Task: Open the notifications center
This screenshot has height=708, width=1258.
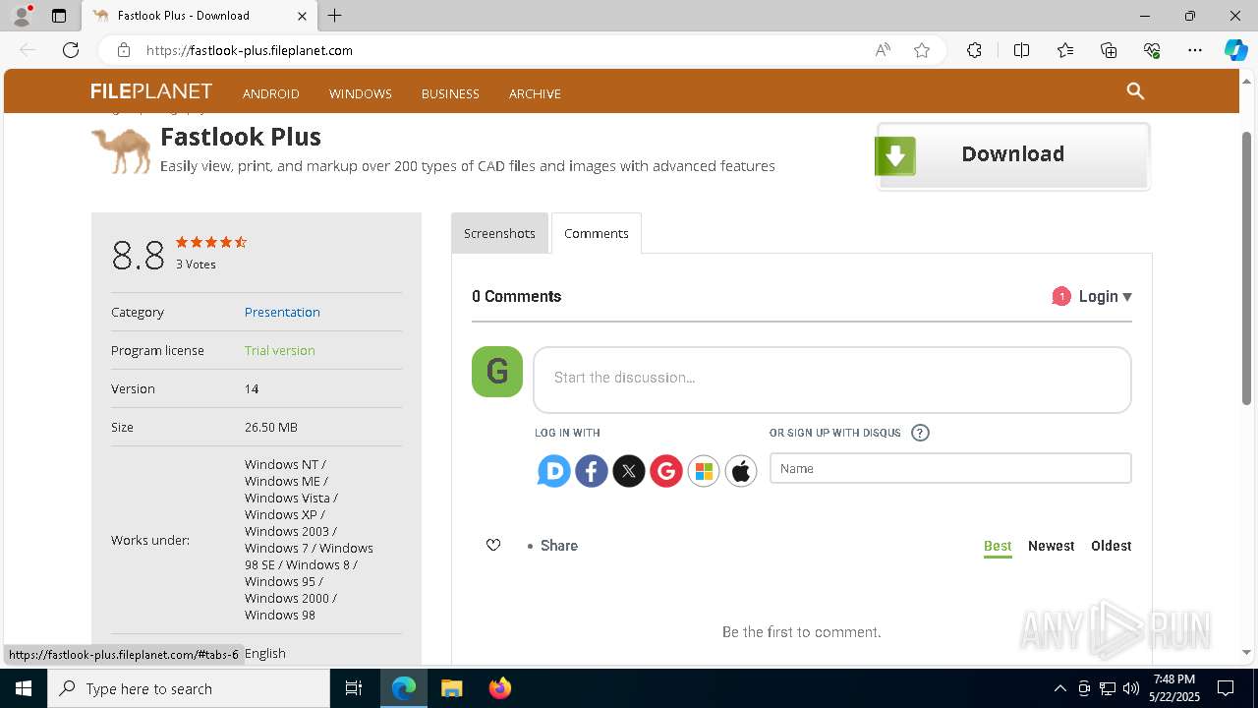Action: (1226, 688)
